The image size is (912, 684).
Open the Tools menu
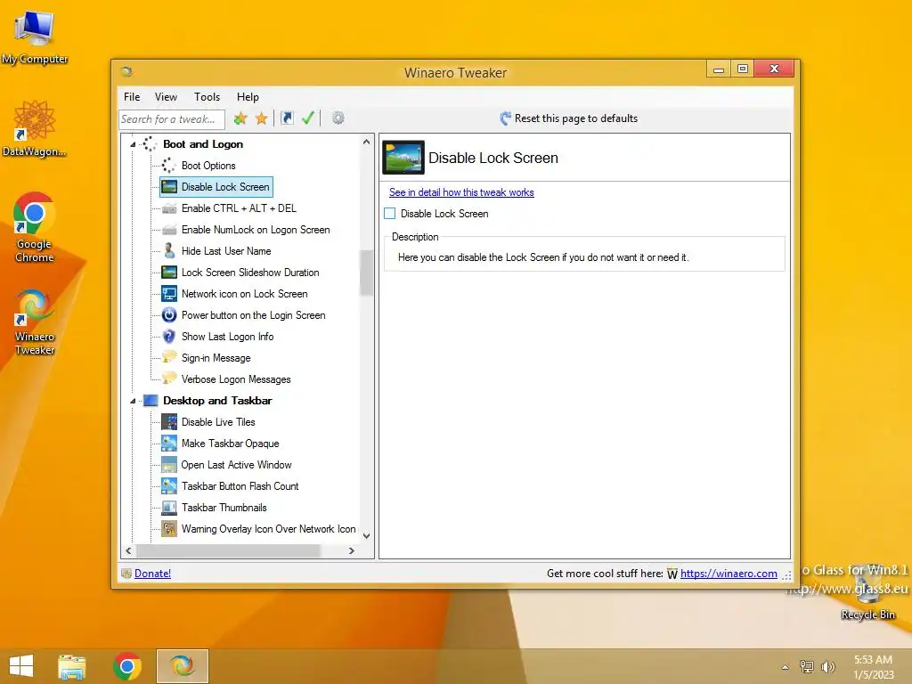pos(207,97)
